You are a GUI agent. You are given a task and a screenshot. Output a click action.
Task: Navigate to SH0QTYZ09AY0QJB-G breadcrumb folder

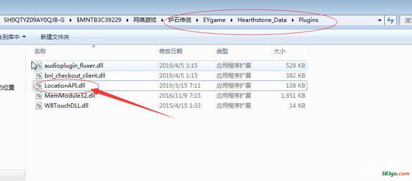tap(34, 20)
